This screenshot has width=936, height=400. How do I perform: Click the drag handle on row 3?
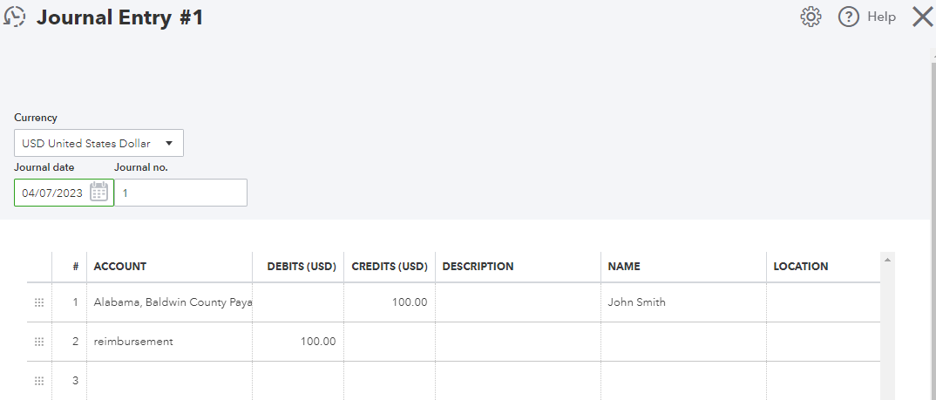38,381
